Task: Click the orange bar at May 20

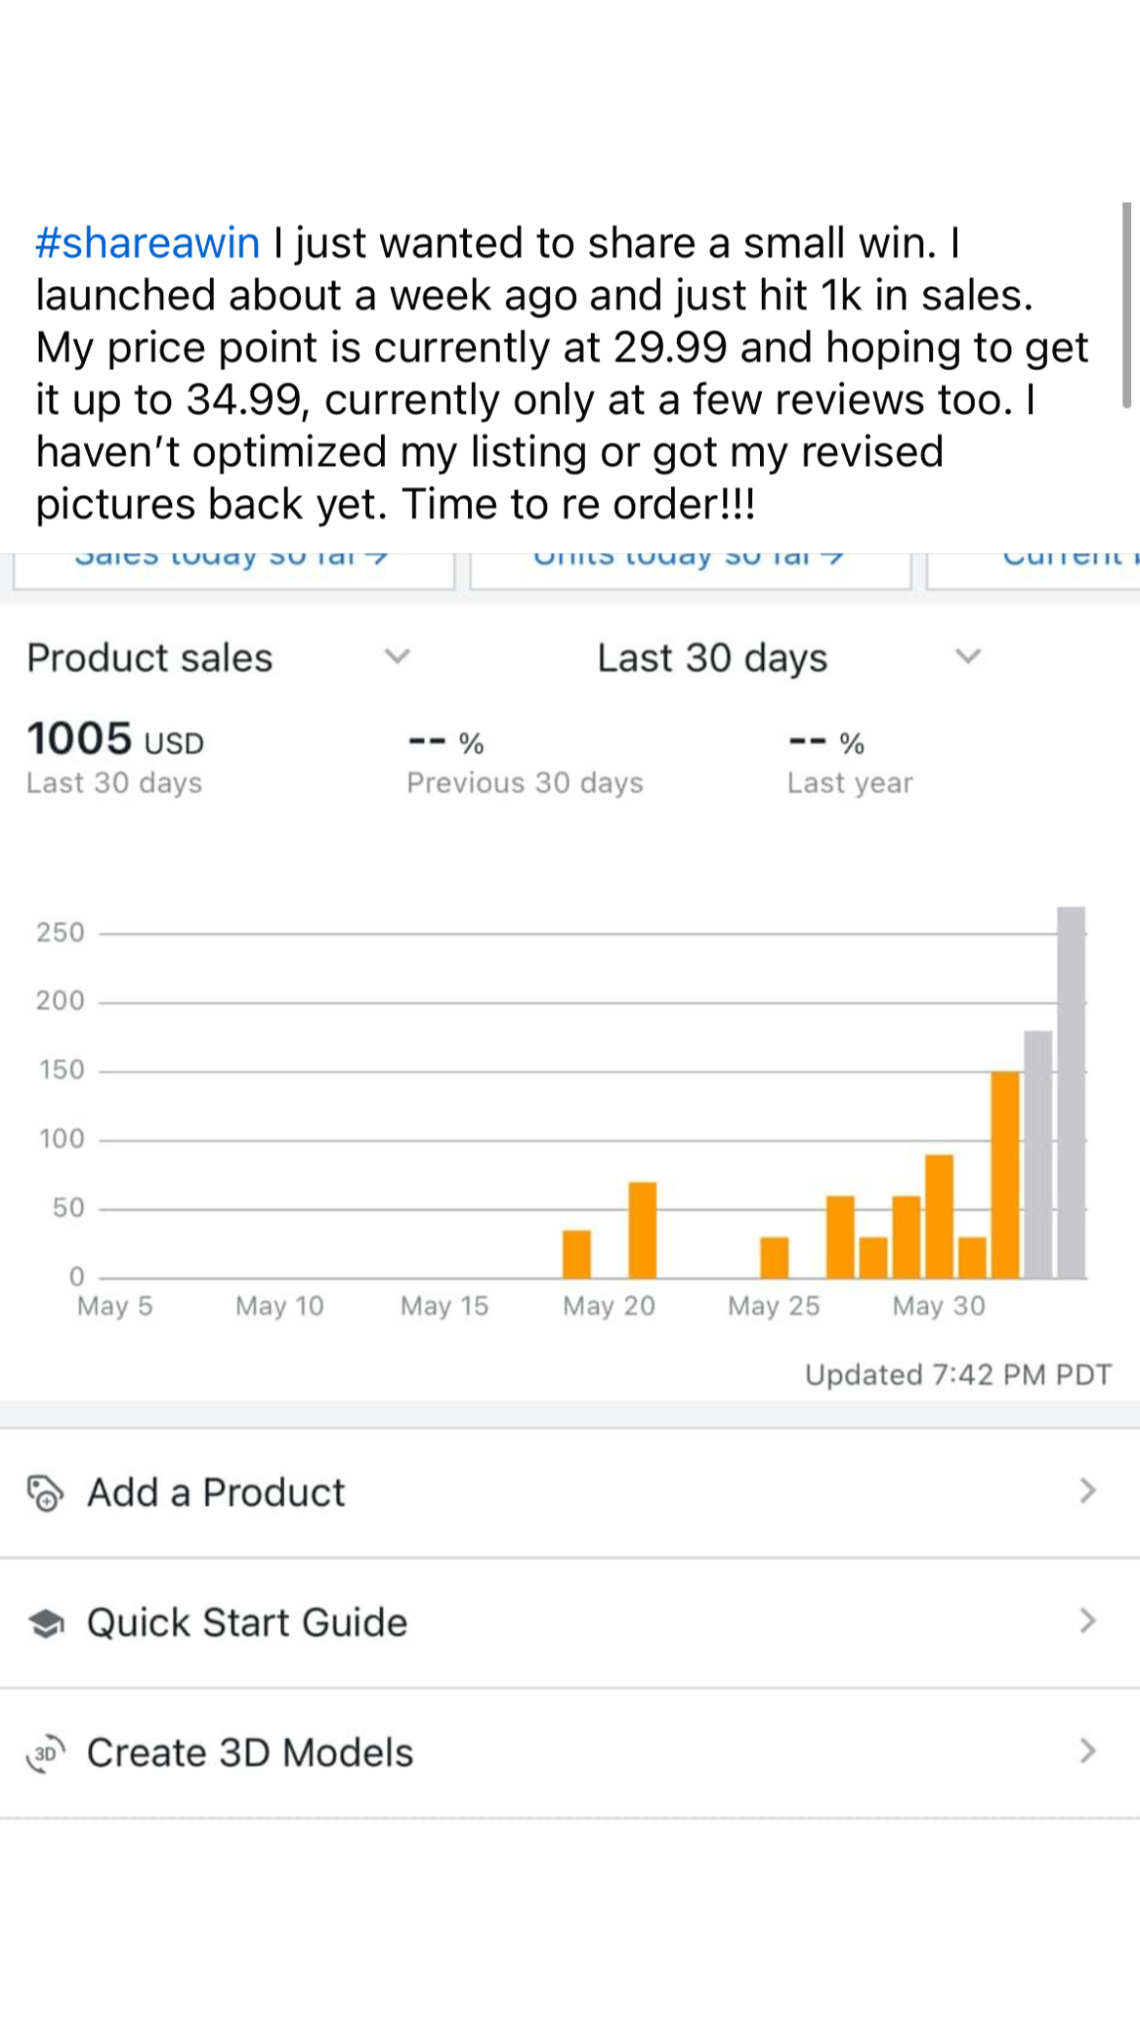Action: [x=577, y=1254]
